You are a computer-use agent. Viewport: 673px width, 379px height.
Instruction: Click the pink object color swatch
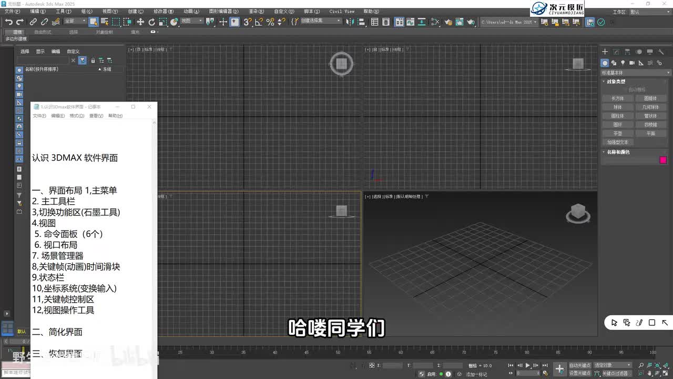(x=663, y=160)
